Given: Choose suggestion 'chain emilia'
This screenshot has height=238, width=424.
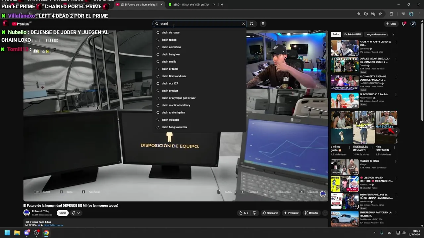Looking at the screenshot, I should click(x=199, y=61).
